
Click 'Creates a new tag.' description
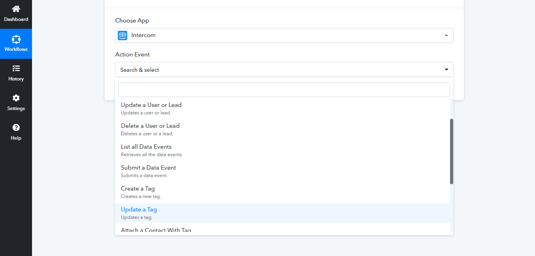coord(141,196)
